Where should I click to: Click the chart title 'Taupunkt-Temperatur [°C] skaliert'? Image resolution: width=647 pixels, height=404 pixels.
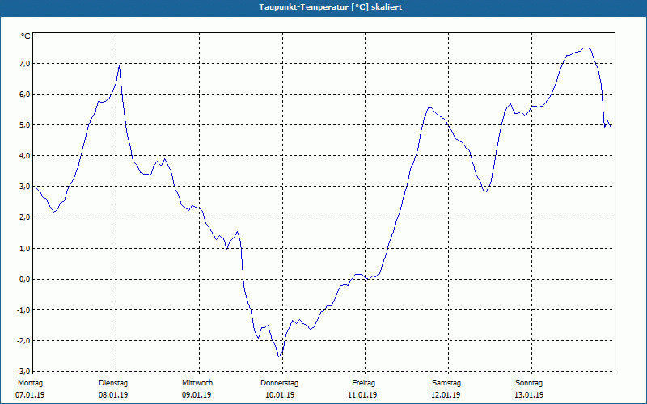pos(331,7)
